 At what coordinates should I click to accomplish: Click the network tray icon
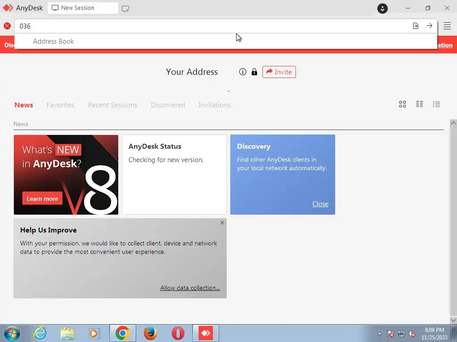401,334
